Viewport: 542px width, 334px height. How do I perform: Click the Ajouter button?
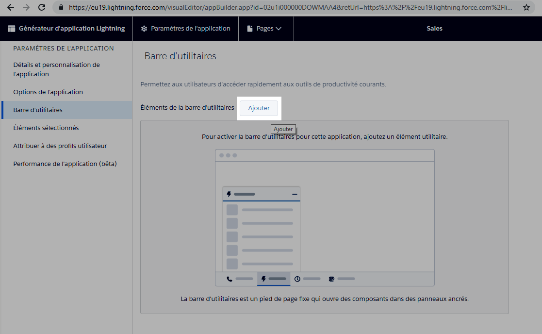click(x=259, y=108)
